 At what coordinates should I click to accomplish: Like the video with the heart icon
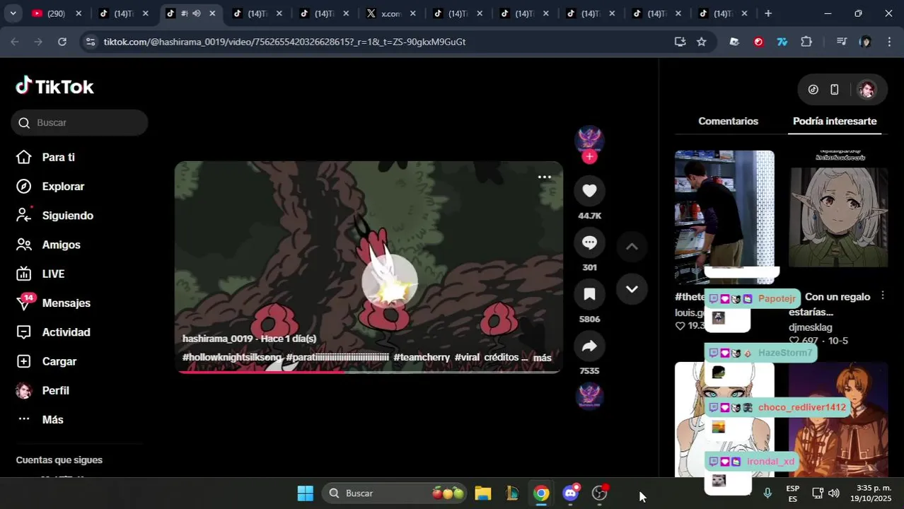coord(589,191)
